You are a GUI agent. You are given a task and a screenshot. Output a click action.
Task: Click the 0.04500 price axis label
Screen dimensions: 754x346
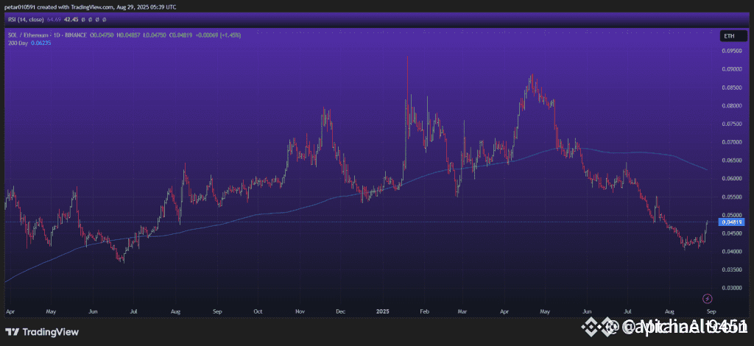[732, 233]
